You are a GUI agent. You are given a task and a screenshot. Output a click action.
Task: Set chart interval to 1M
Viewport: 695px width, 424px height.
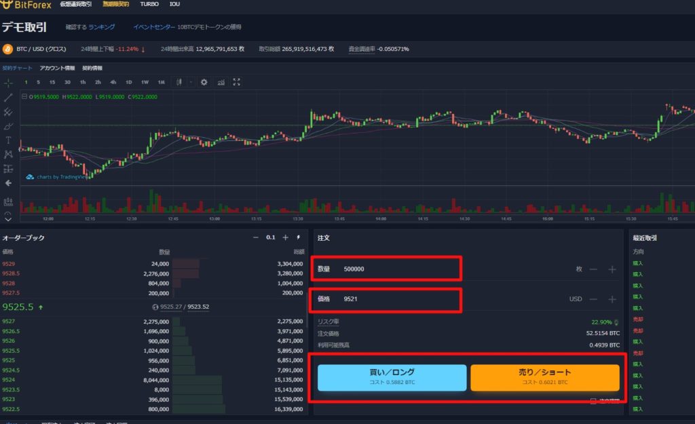pyautogui.click(x=161, y=82)
